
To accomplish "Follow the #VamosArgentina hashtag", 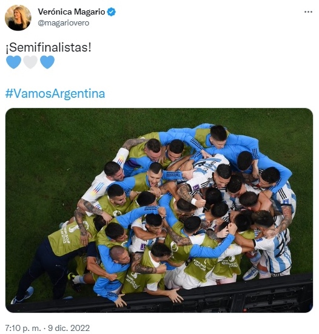I will pyautogui.click(x=55, y=94).
